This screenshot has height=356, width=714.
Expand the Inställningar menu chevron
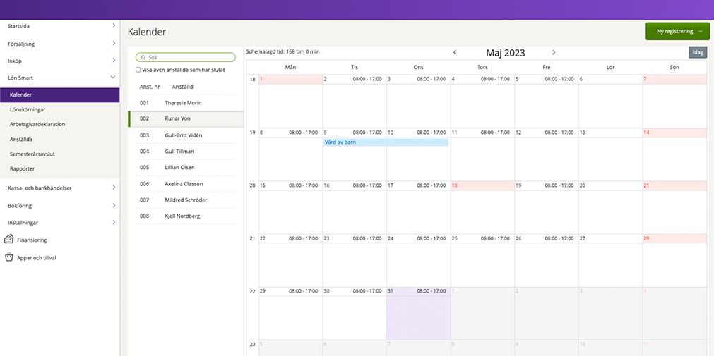pyautogui.click(x=114, y=222)
